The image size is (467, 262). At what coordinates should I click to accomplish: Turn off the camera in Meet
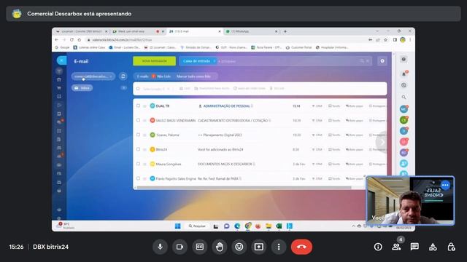180,247
